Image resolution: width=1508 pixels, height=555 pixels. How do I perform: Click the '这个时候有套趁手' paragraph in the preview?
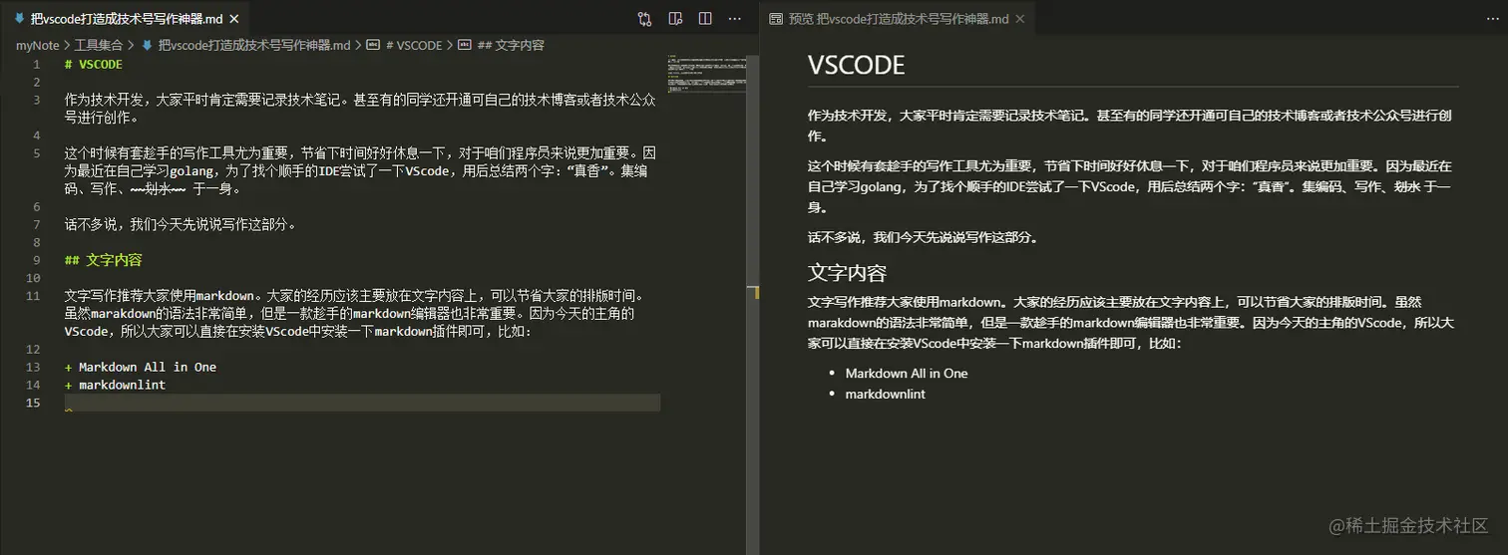click(1131, 186)
